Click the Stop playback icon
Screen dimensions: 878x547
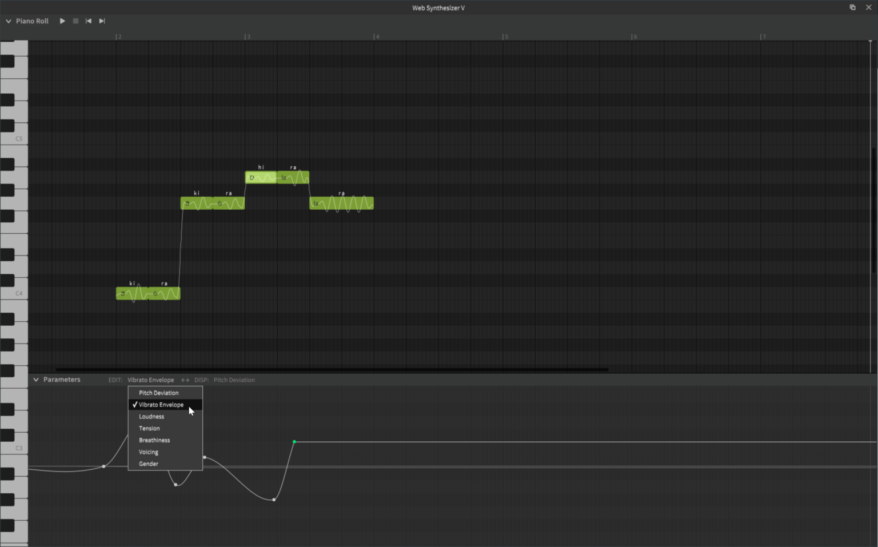[x=75, y=21]
